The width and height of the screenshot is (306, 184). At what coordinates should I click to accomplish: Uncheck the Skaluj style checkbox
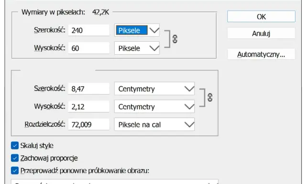pos(15,146)
